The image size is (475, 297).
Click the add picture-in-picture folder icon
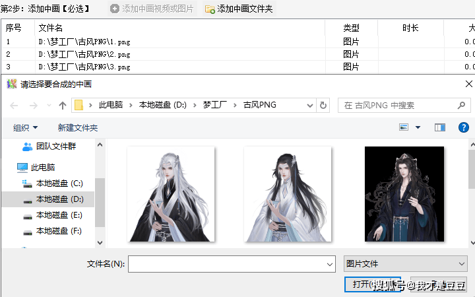point(210,9)
